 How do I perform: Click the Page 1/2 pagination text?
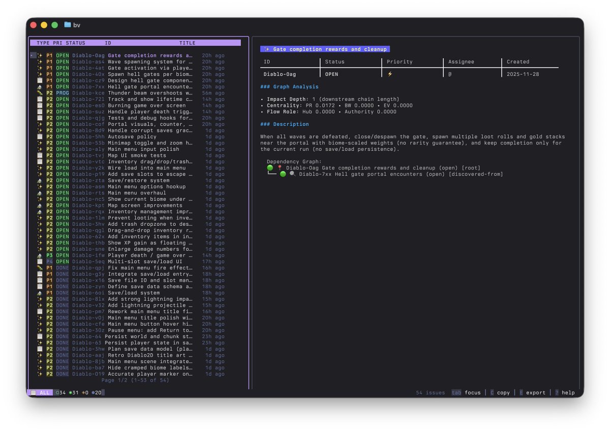click(x=135, y=380)
